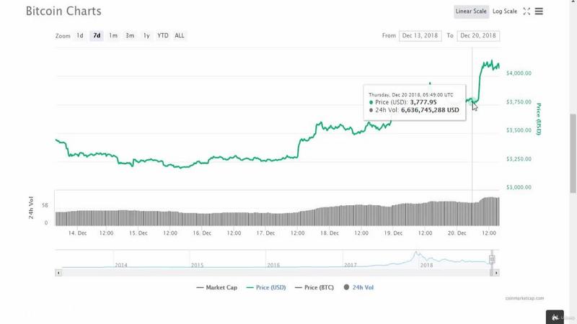577x324 pixels.
Task: Set zoom to 3m
Action: pos(130,35)
